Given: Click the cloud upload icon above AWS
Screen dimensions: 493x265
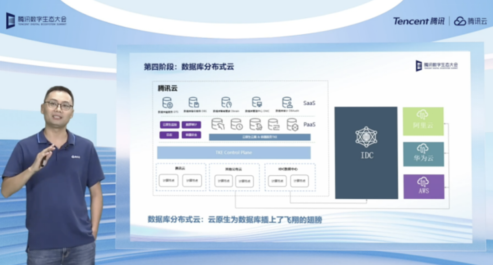Looking at the screenshot, I should 423,182.
